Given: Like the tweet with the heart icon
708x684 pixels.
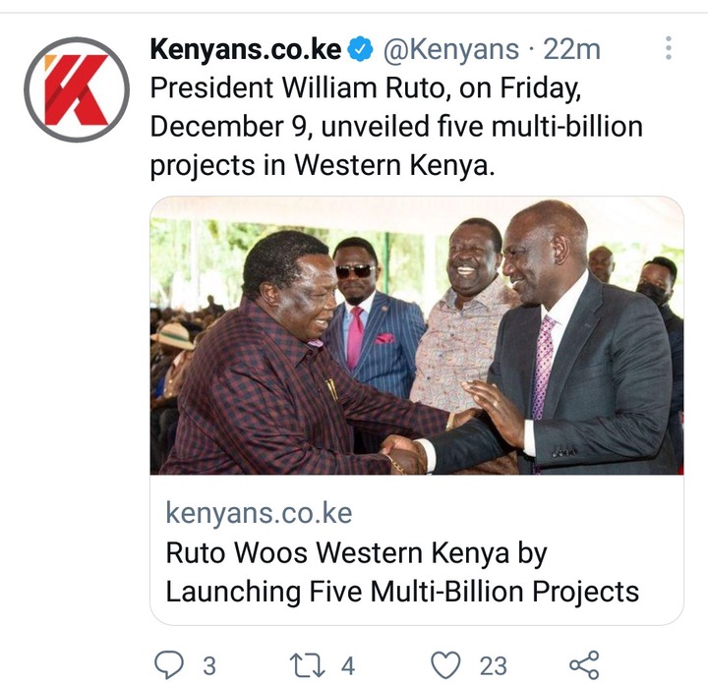Looking at the screenshot, I should tap(446, 665).
